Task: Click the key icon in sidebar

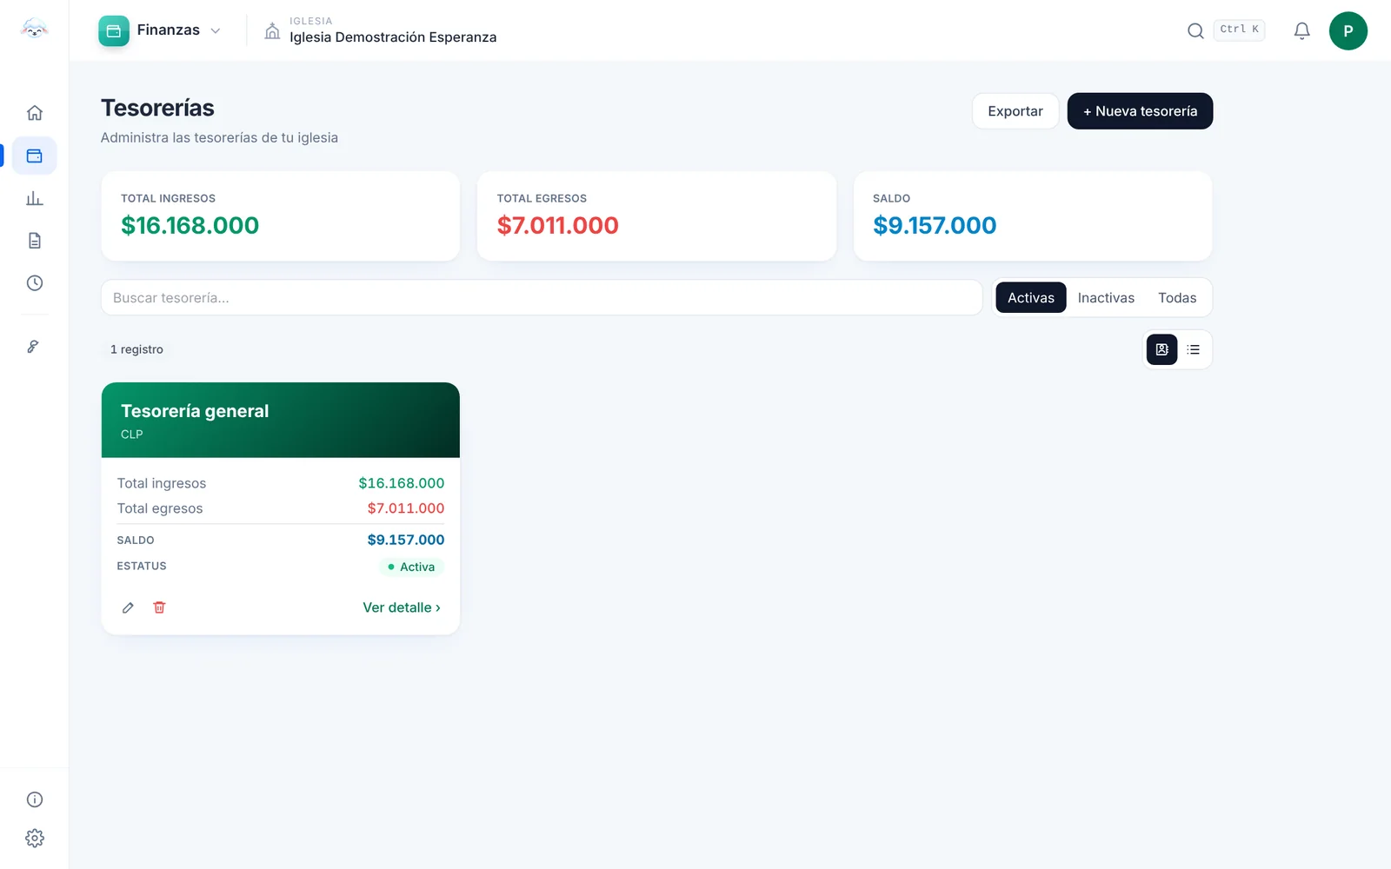Action: (33, 347)
